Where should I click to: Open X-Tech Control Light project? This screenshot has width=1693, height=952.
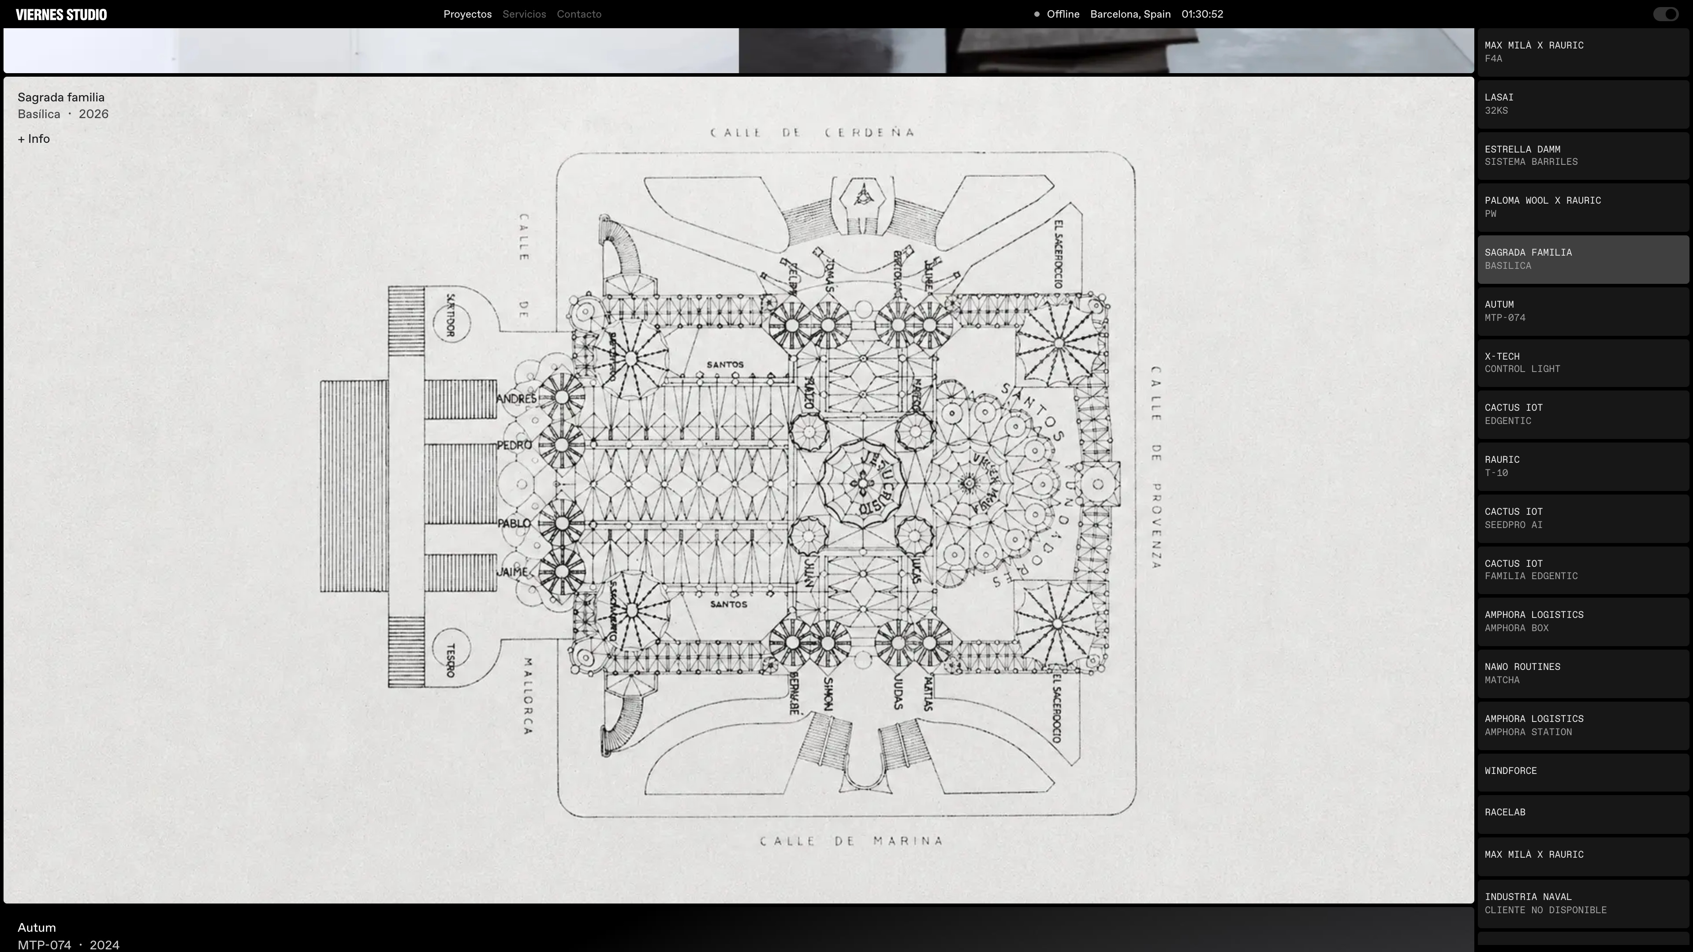[1583, 363]
